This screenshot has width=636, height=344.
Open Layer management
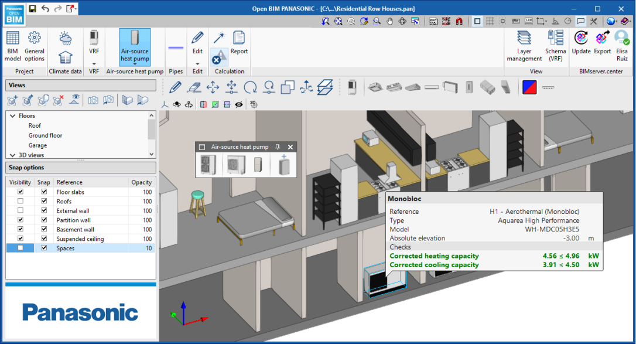click(524, 46)
